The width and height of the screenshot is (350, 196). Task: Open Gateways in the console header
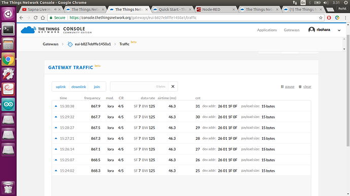tap(292, 30)
